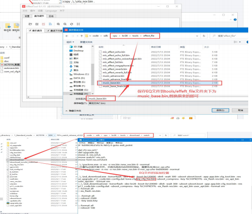Refresh the effect_file folder listing
The height and width of the screenshot is (214, 252).
[204, 36]
